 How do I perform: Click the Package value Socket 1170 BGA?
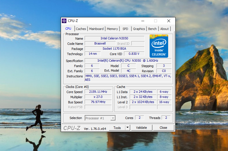115,49
